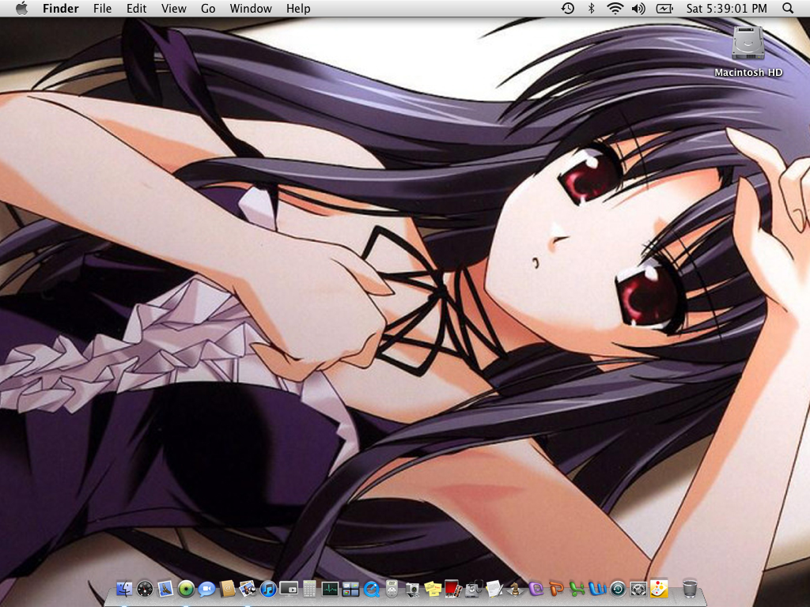Image resolution: width=810 pixels, height=607 pixels.
Task: Open the Go menu
Action: pyautogui.click(x=208, y=9)
